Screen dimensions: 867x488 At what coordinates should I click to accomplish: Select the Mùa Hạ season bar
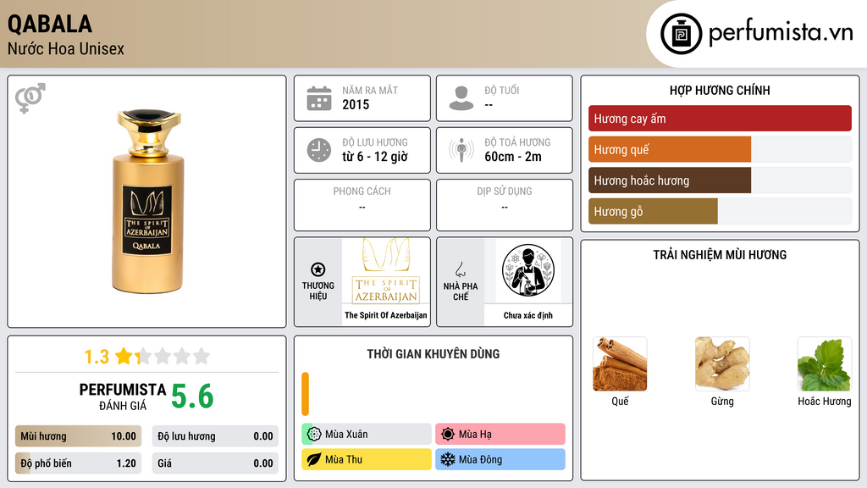500,434
